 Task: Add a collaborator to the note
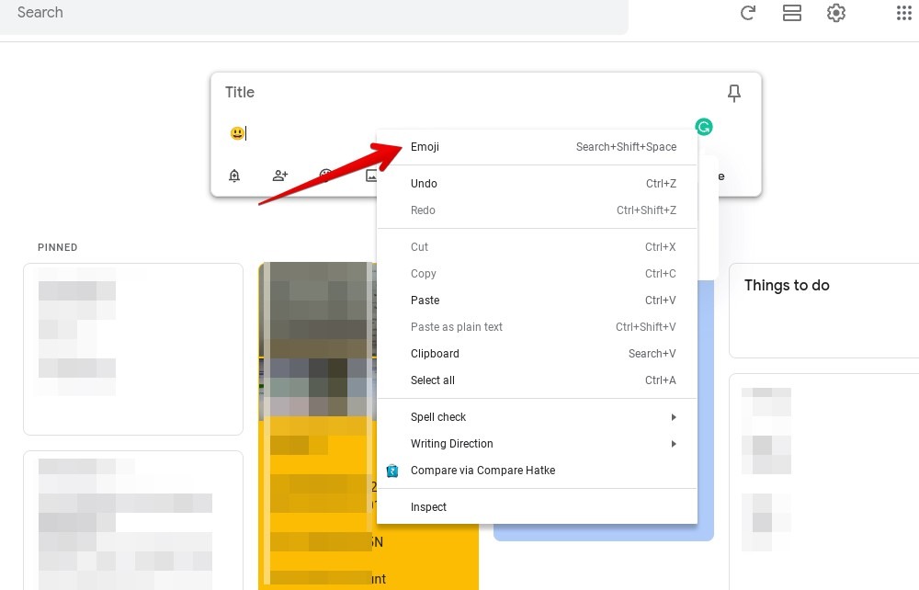(x=279, y=176)
